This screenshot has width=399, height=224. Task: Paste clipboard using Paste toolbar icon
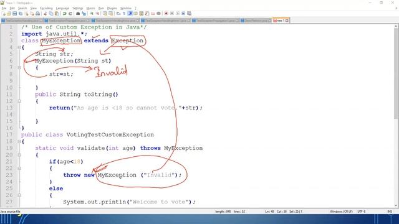tap(57, 13)
